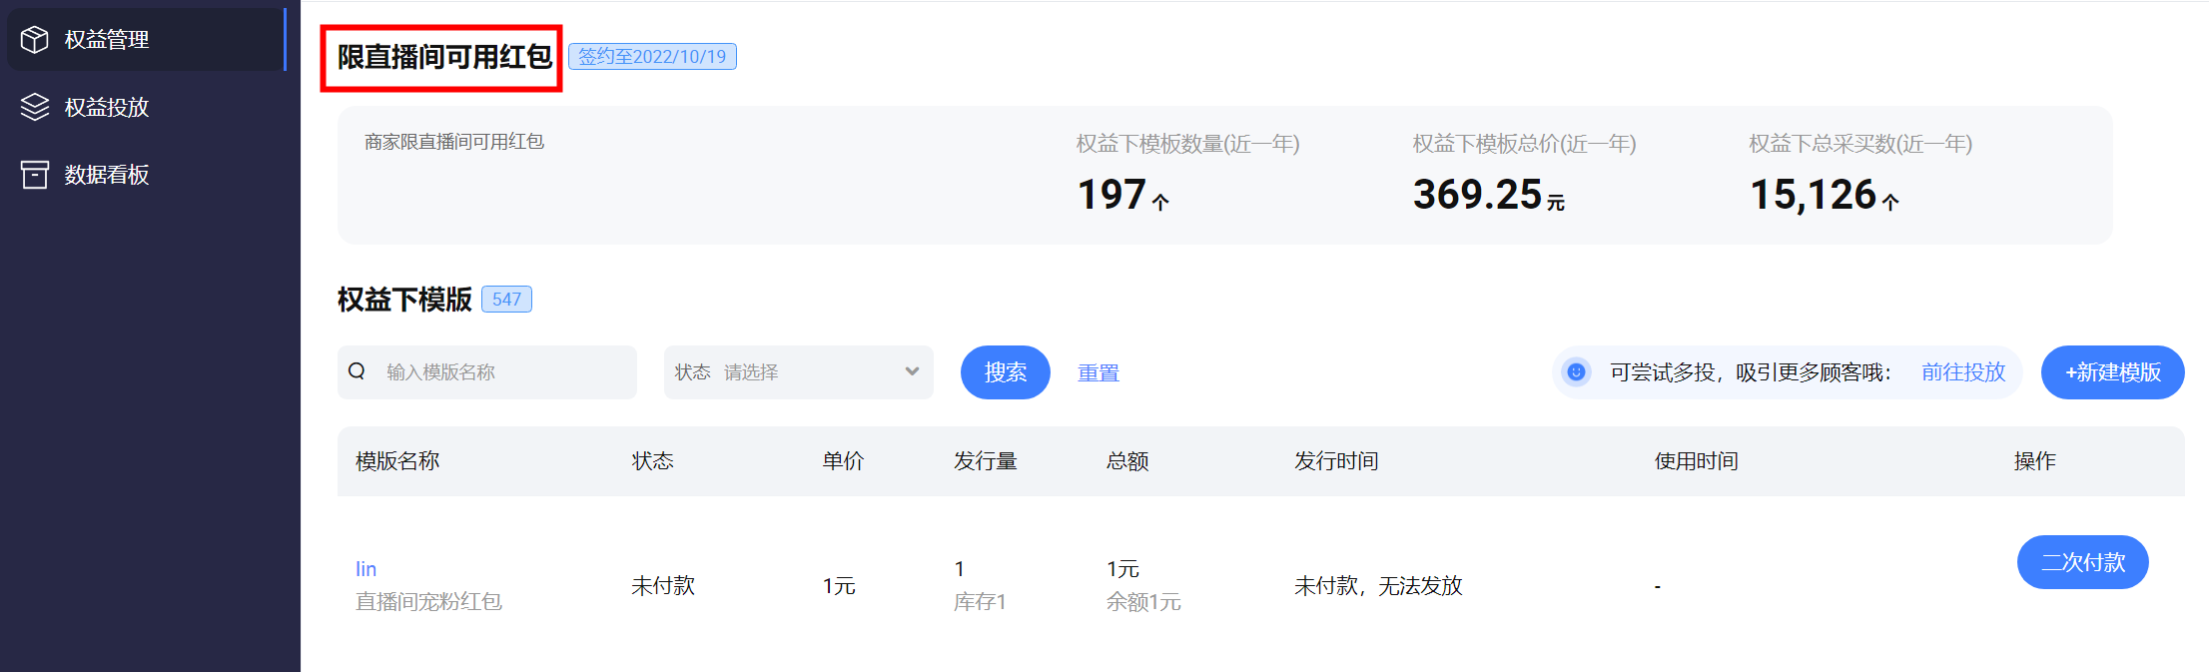The height and width of the screenshot is (672, 2209).
Task: Click the 发行时间 column header
Action: (1336, 461)
